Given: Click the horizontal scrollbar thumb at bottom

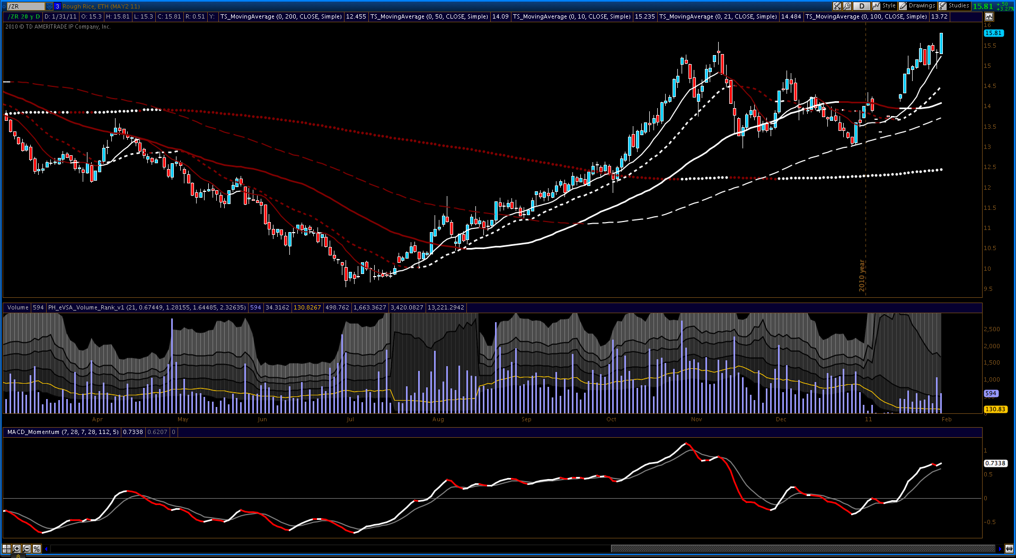Looking at the screenshot, I should (803, 549).
